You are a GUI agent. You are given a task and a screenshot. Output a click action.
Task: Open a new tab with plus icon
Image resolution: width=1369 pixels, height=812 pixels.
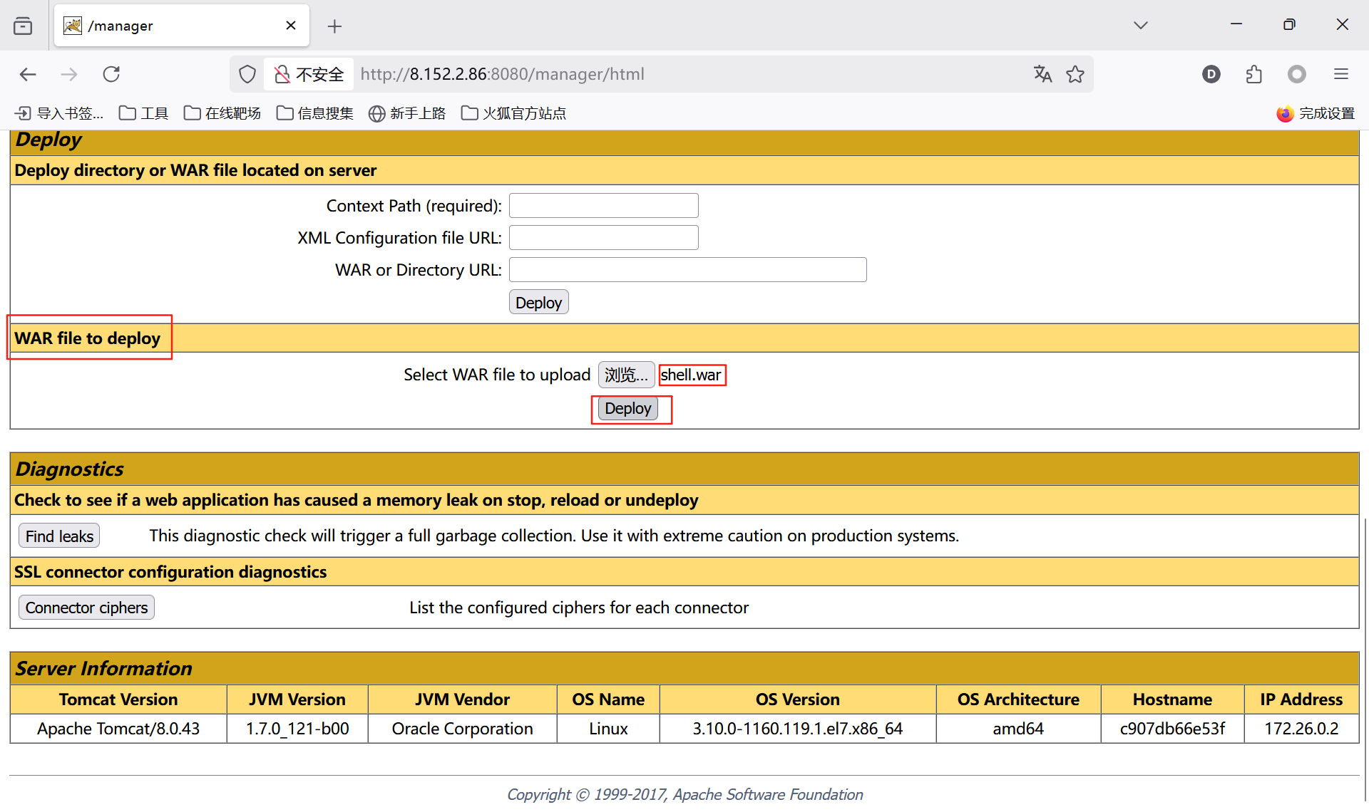tap(334, 26)
